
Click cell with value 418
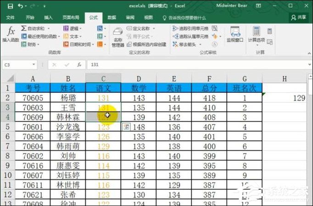209,98
